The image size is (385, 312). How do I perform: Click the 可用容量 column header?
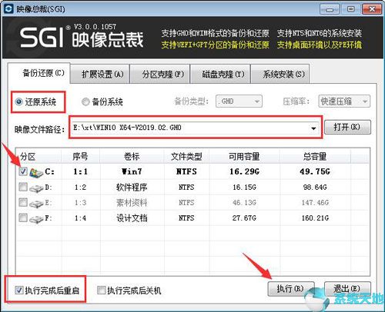244,156
